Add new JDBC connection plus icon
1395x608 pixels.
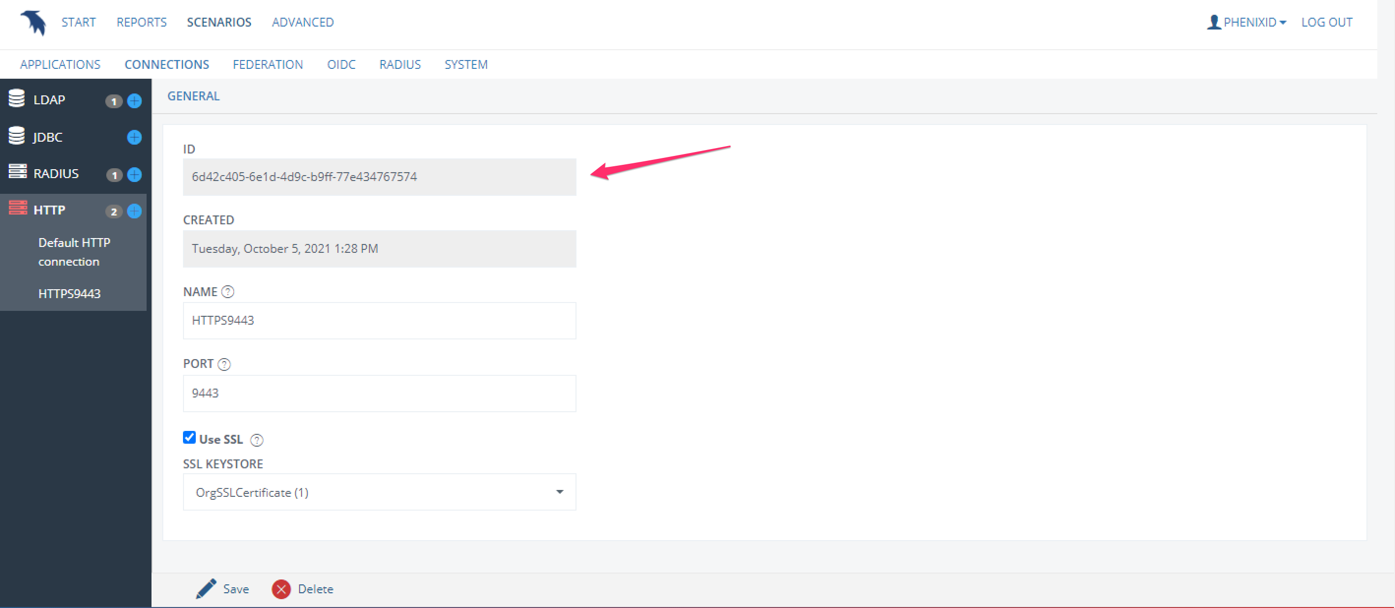[134, 138]
